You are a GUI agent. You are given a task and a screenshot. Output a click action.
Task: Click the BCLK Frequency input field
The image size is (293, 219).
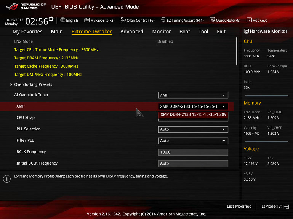pyautogui.click(x=193, y=152)
